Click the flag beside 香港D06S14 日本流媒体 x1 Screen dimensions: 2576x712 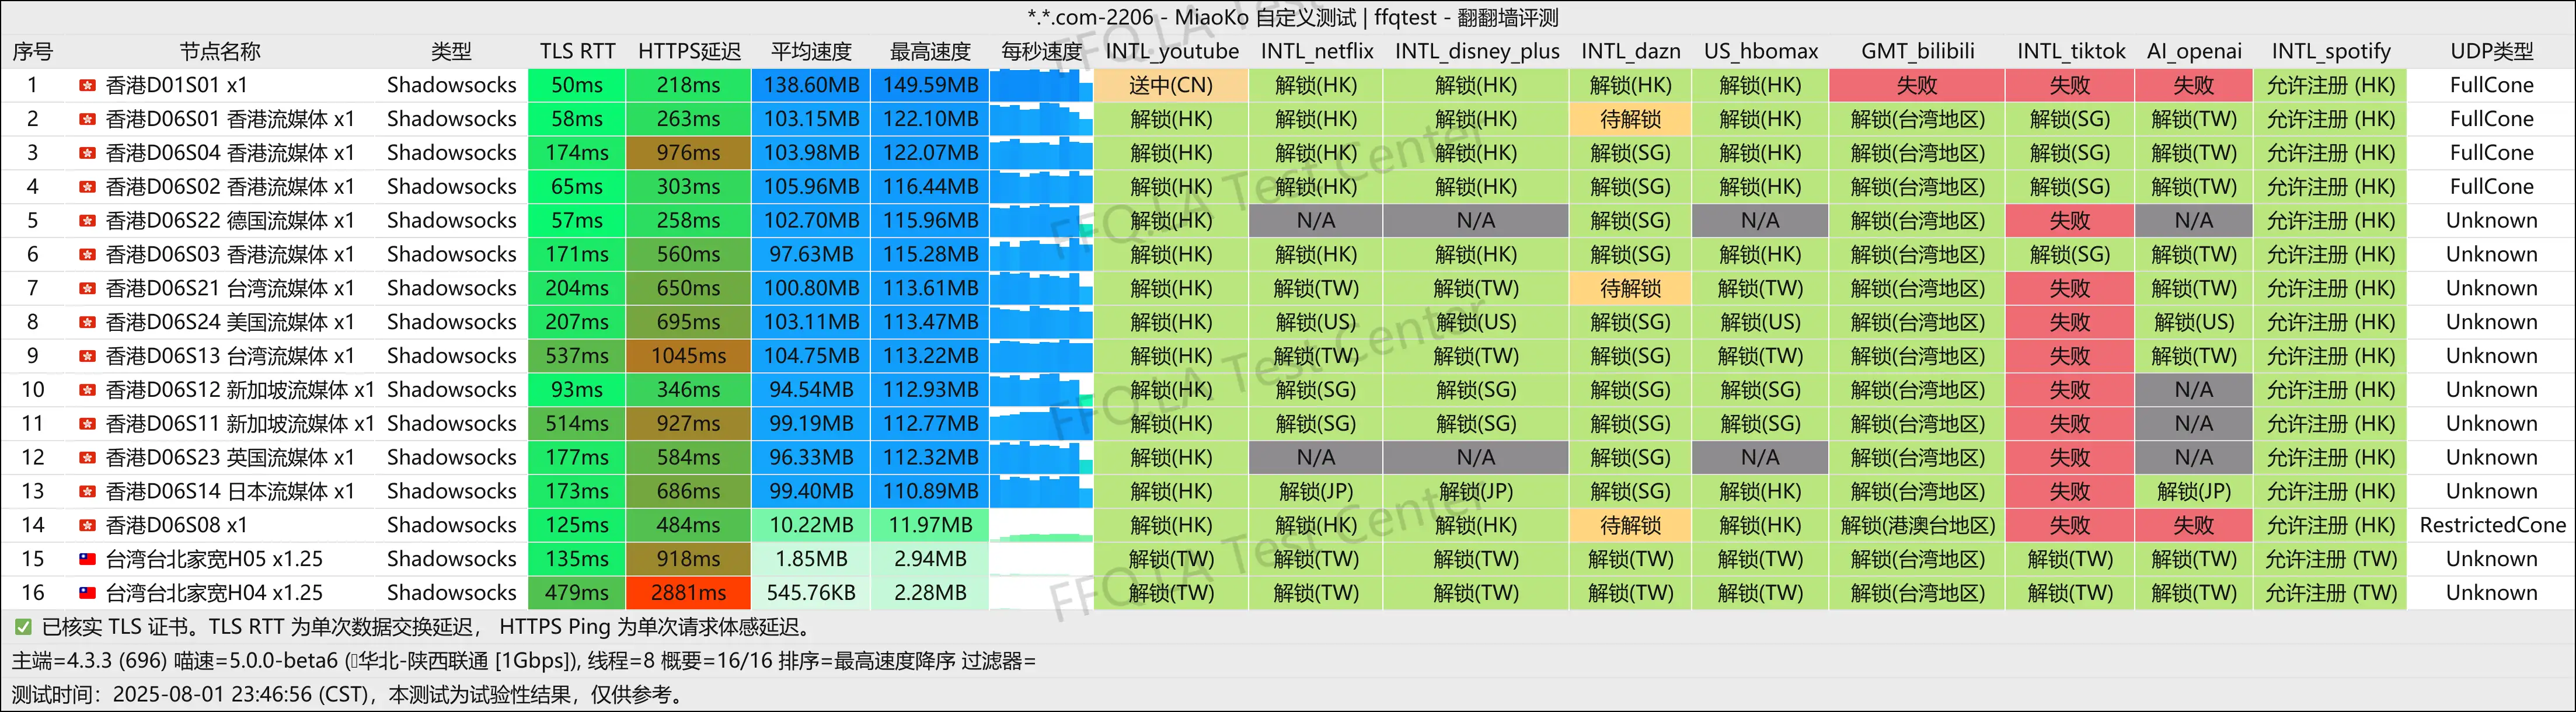point(88,492)
